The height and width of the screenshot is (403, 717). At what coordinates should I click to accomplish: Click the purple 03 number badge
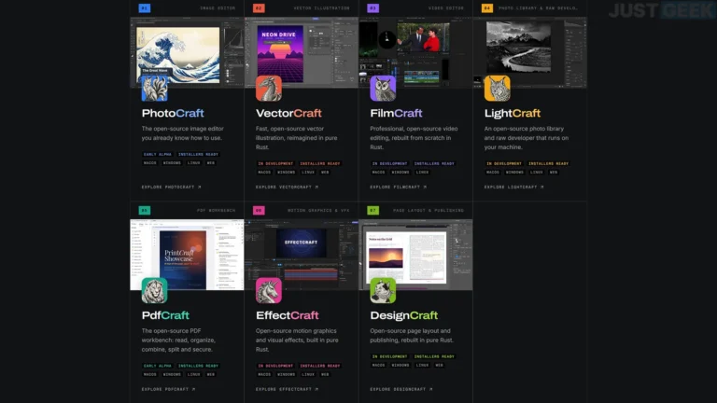pos(373,8)
